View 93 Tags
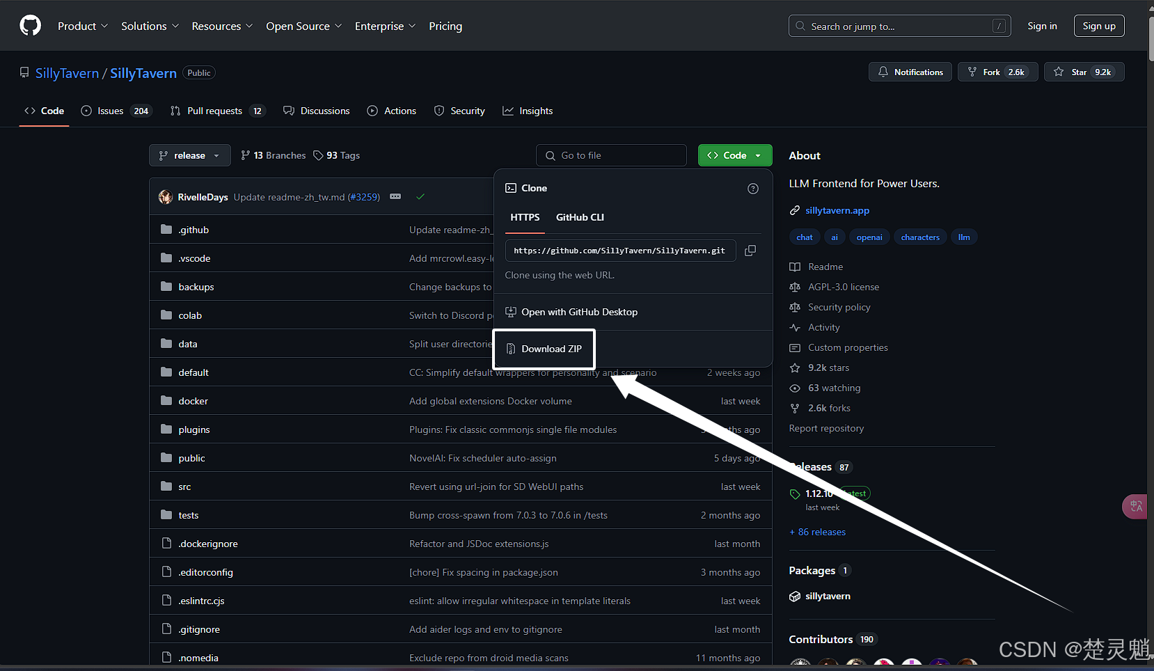1154x671 pixels. (x=337, y=155)
